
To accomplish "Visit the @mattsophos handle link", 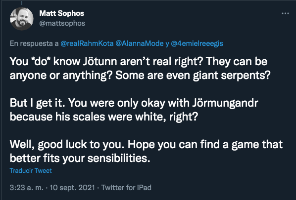I will tap(62, 23).
